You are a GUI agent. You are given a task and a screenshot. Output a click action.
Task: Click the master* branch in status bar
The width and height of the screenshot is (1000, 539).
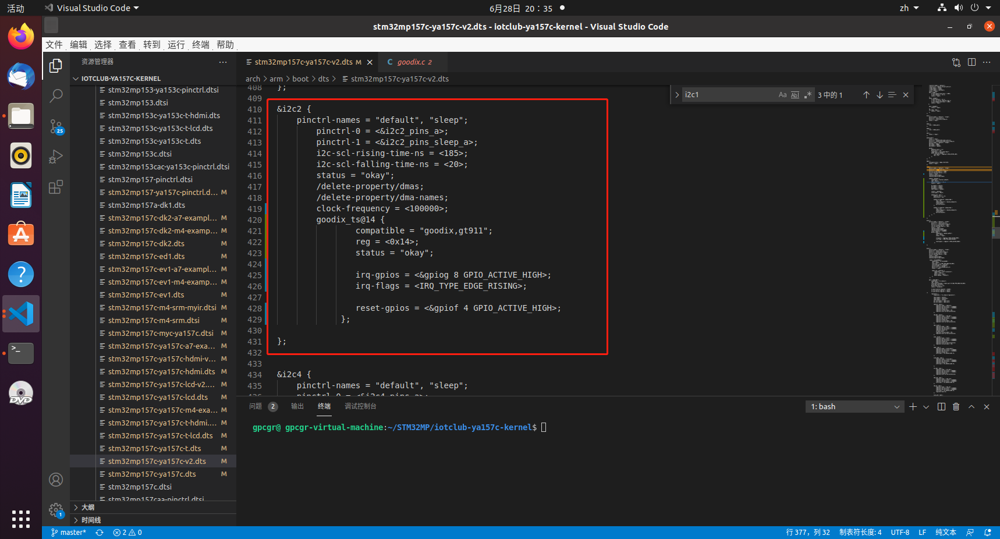68,533
